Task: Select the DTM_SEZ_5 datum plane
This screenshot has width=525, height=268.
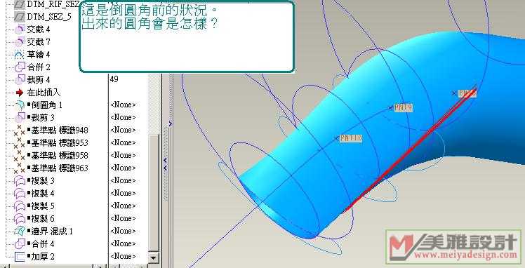Action: coord(49,16)
